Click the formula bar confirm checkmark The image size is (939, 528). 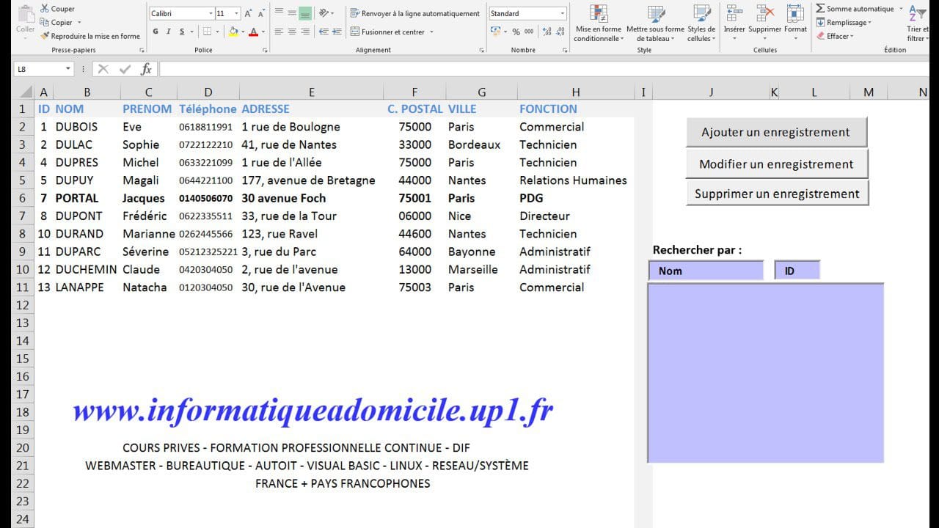pyautogui.click(x=125, y=69)
